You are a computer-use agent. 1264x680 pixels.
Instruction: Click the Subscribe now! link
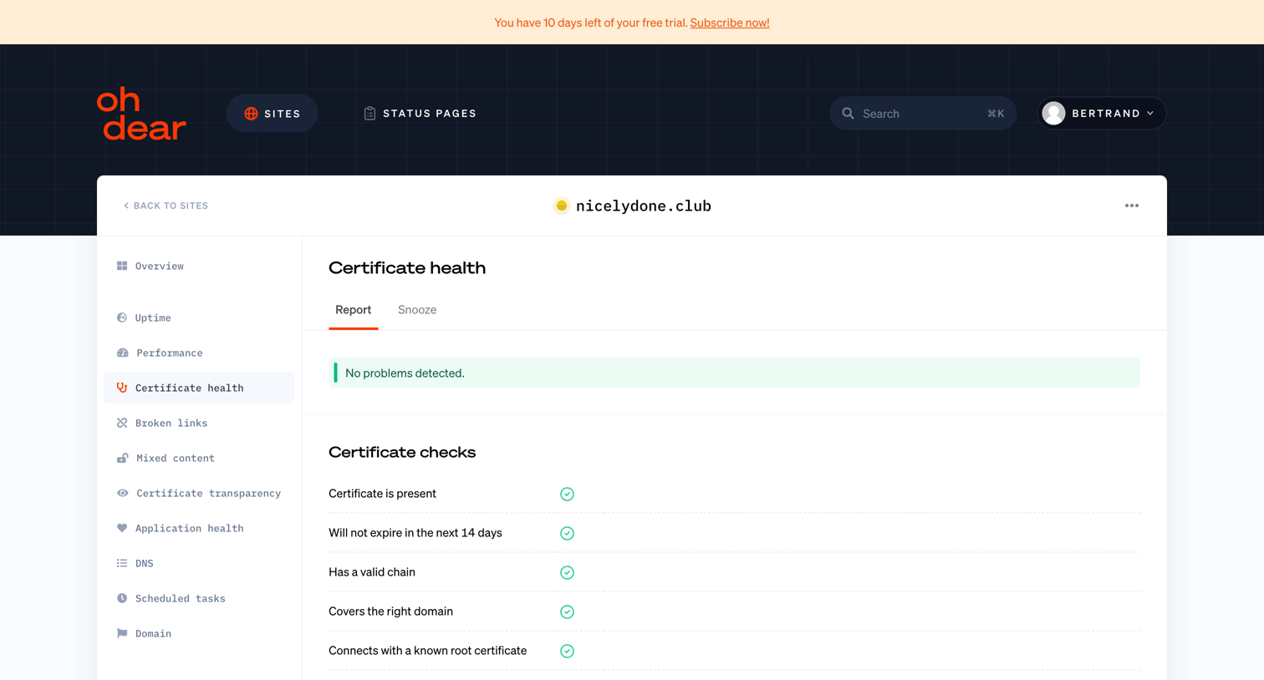point(729,23)
